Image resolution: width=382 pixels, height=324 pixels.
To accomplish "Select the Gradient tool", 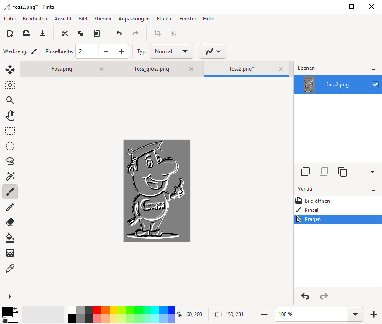I will click(10, 253).
